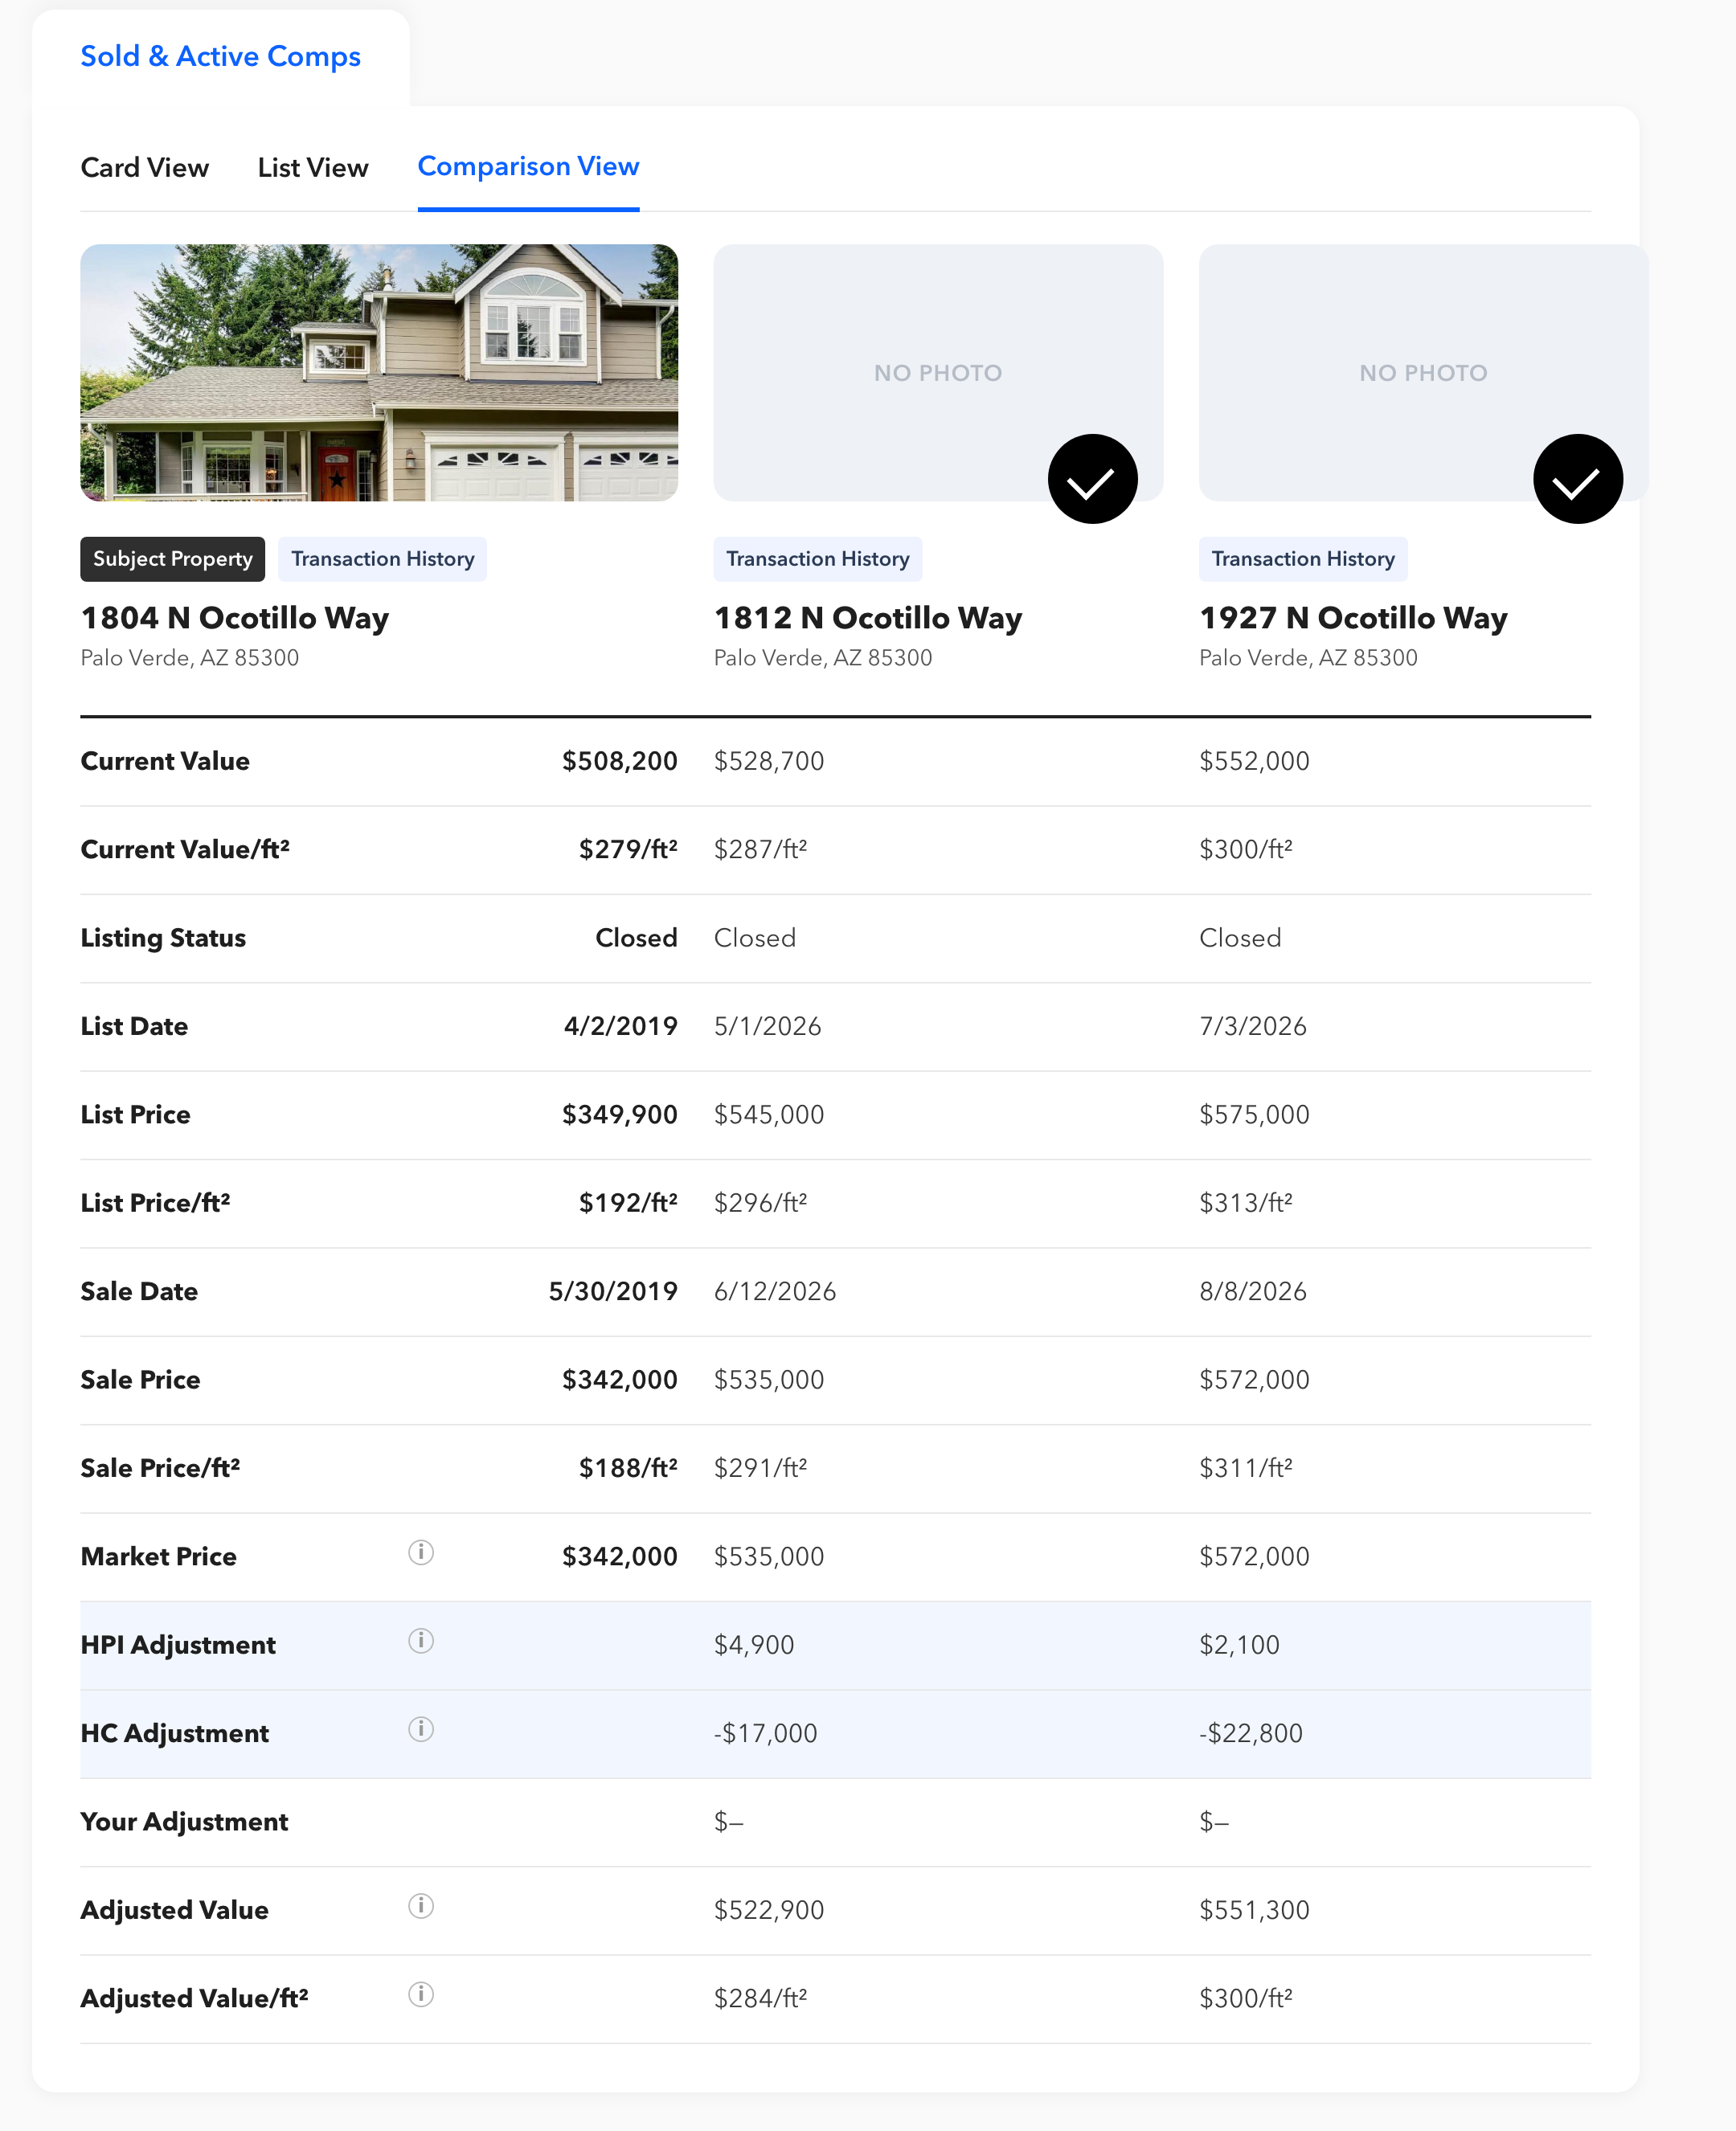Viewport: 1736px width, 2131px height.
Task: Select the $2,100 HPI adjustment value
Action: (1239, 1645)
